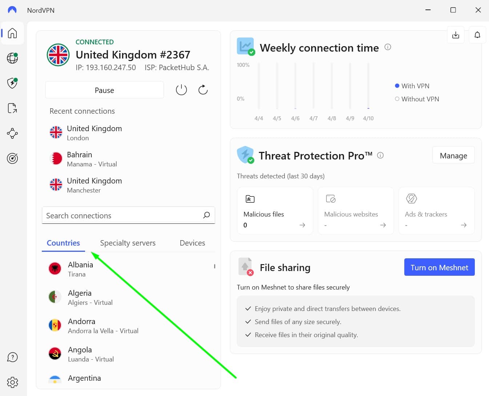Click the search magnifier icon
The width and height of the screenshot is (489, 396).
[x=207, y=215]
